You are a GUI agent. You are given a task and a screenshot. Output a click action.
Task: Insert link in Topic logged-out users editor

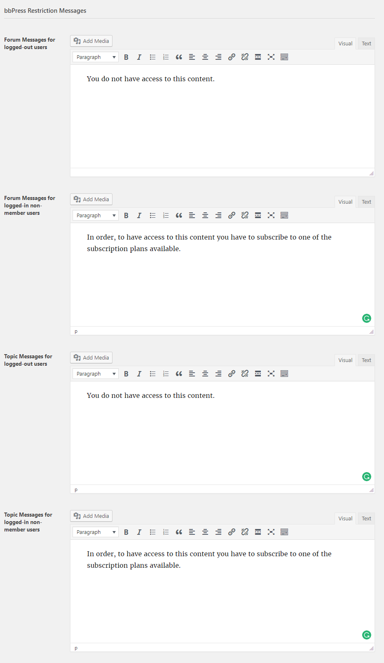pyautogui.click(x=232, y=374)
